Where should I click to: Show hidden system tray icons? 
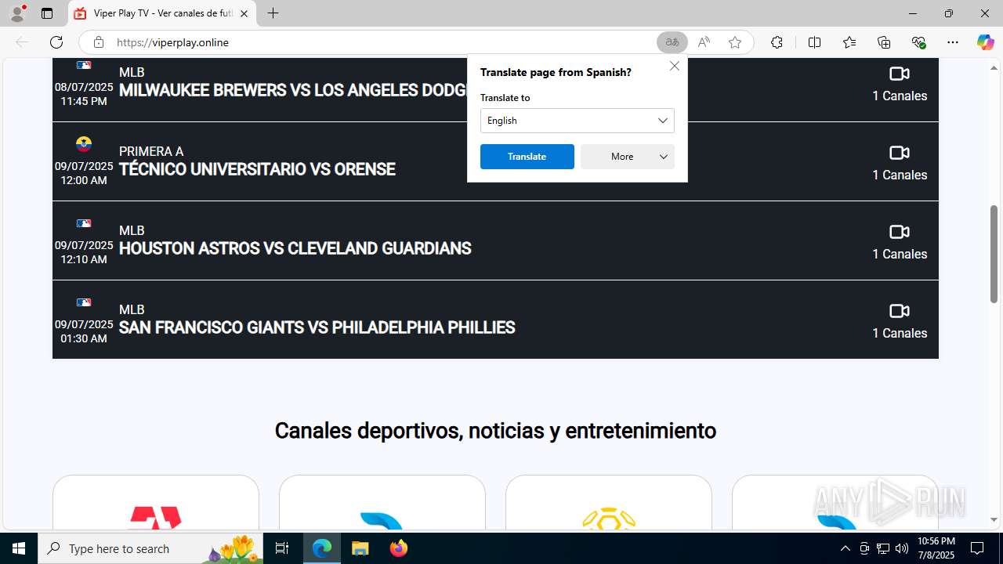(845, 548)
